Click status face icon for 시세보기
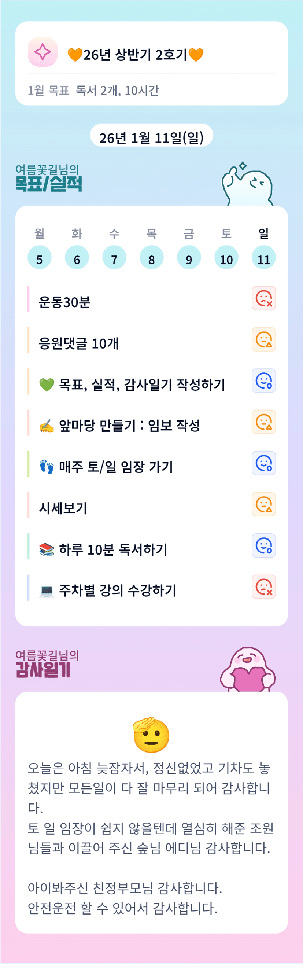This screenshot has width=303, height=964. (264, 504)
